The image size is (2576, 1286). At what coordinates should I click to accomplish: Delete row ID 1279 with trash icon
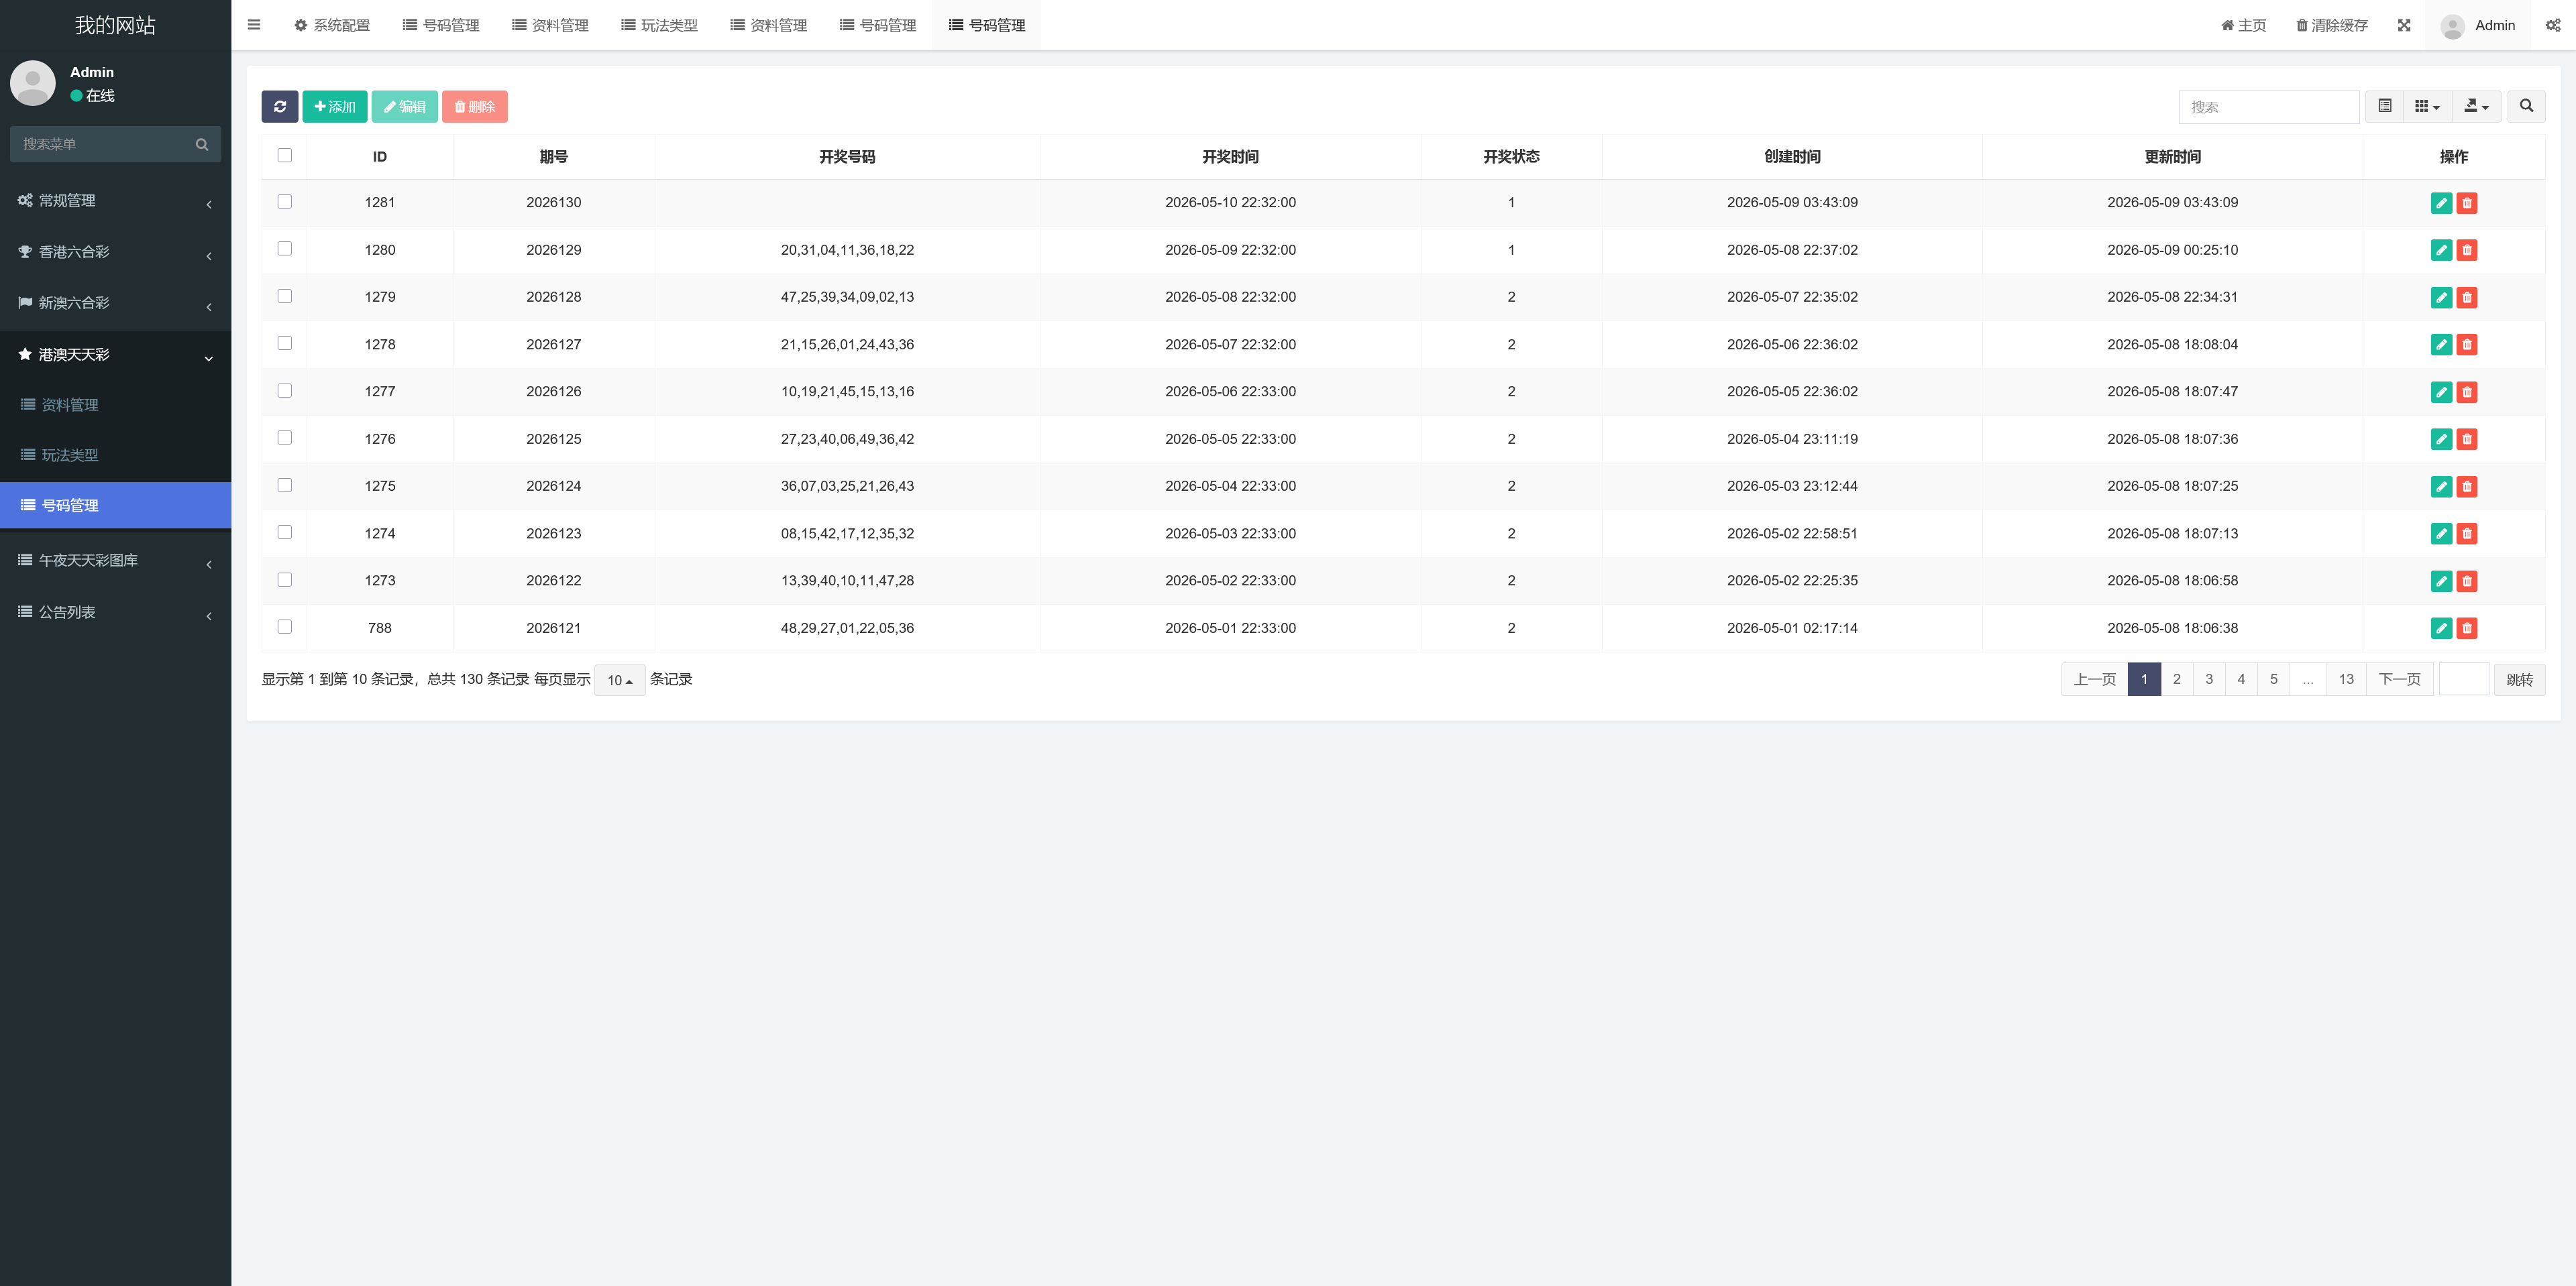click(x=2467, y=298)
